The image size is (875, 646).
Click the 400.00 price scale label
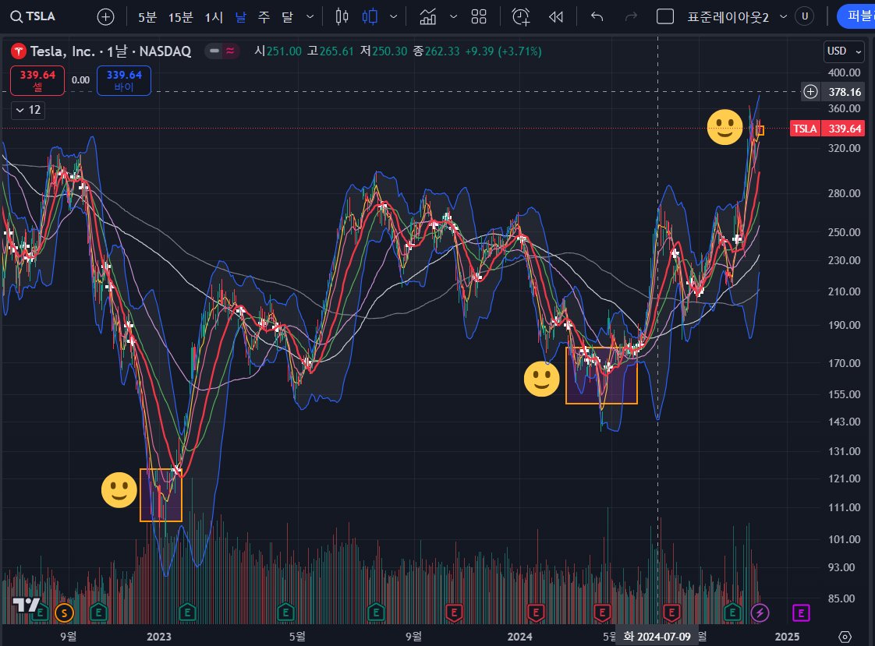pos(844,72)
